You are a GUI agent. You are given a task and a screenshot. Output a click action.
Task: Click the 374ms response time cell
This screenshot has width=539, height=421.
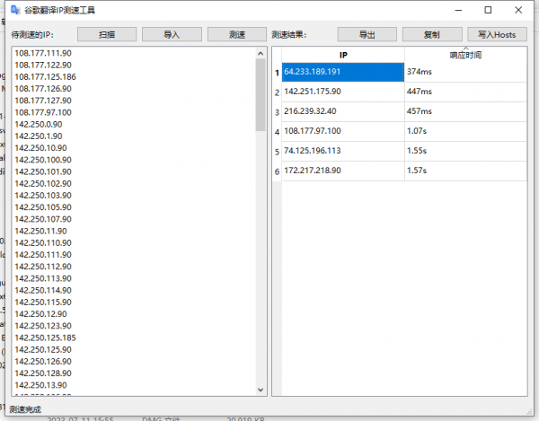[465, 72]
